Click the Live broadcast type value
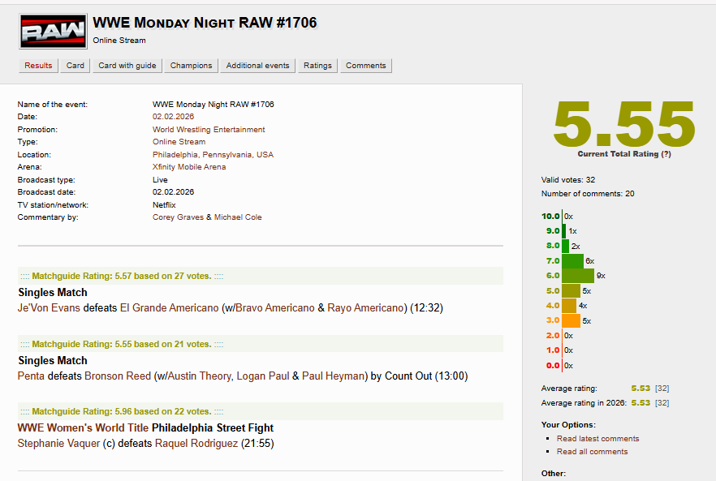This screenshot has height=481, width=716. coord(160,180)
